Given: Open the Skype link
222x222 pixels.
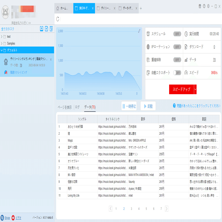Looking at the screenshot, I should pyautogui.click(x=7, y=218).
